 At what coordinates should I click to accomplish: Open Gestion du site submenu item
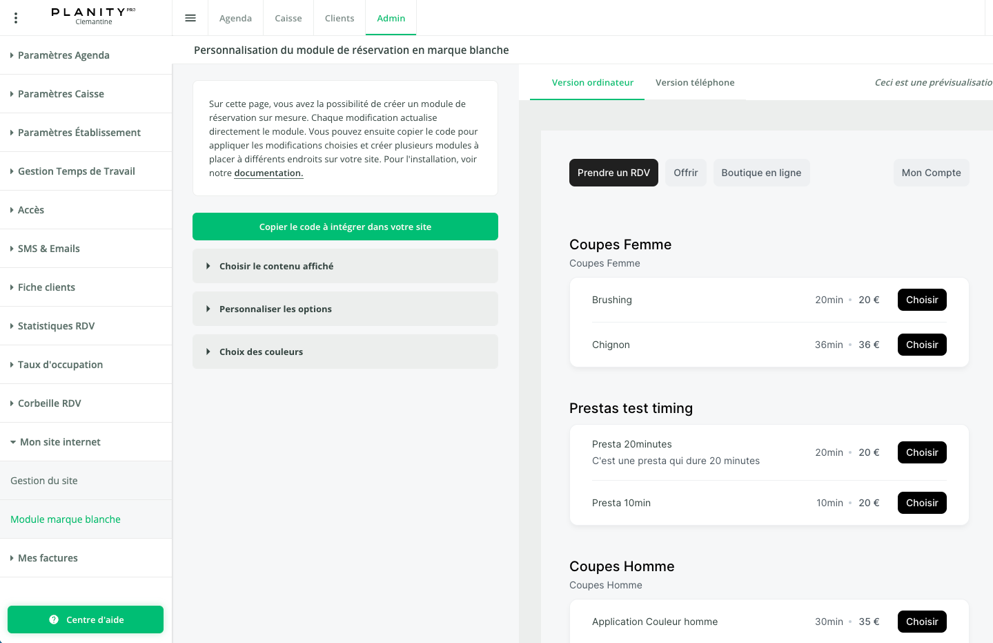click(44, 481)
